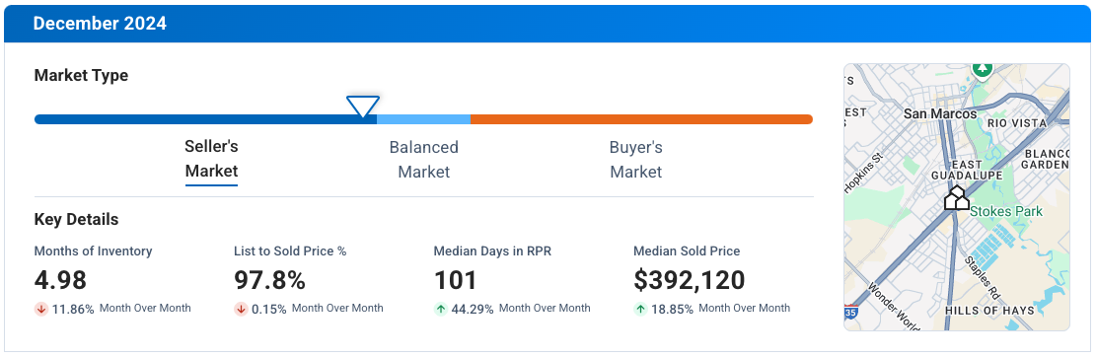Click the 97.8% value
This screenshot has height=358, width=1096.
pos(269,280)
